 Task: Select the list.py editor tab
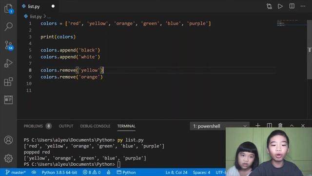38,6
